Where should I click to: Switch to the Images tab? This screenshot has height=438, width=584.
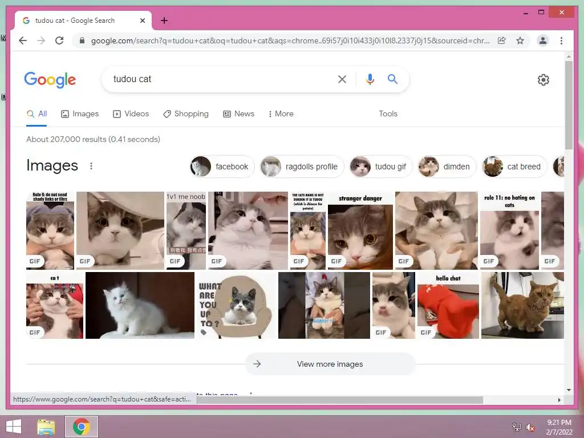pos(80,114)
